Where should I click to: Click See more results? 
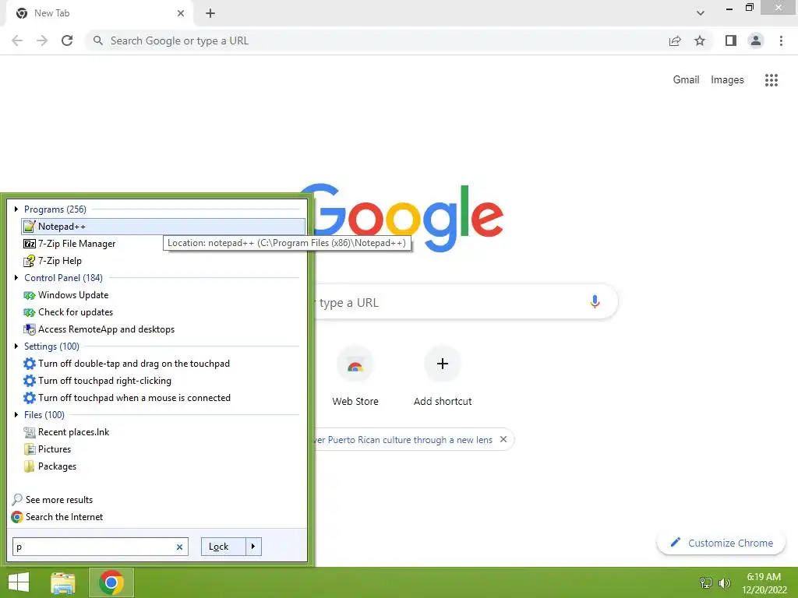tap(59, 500)
